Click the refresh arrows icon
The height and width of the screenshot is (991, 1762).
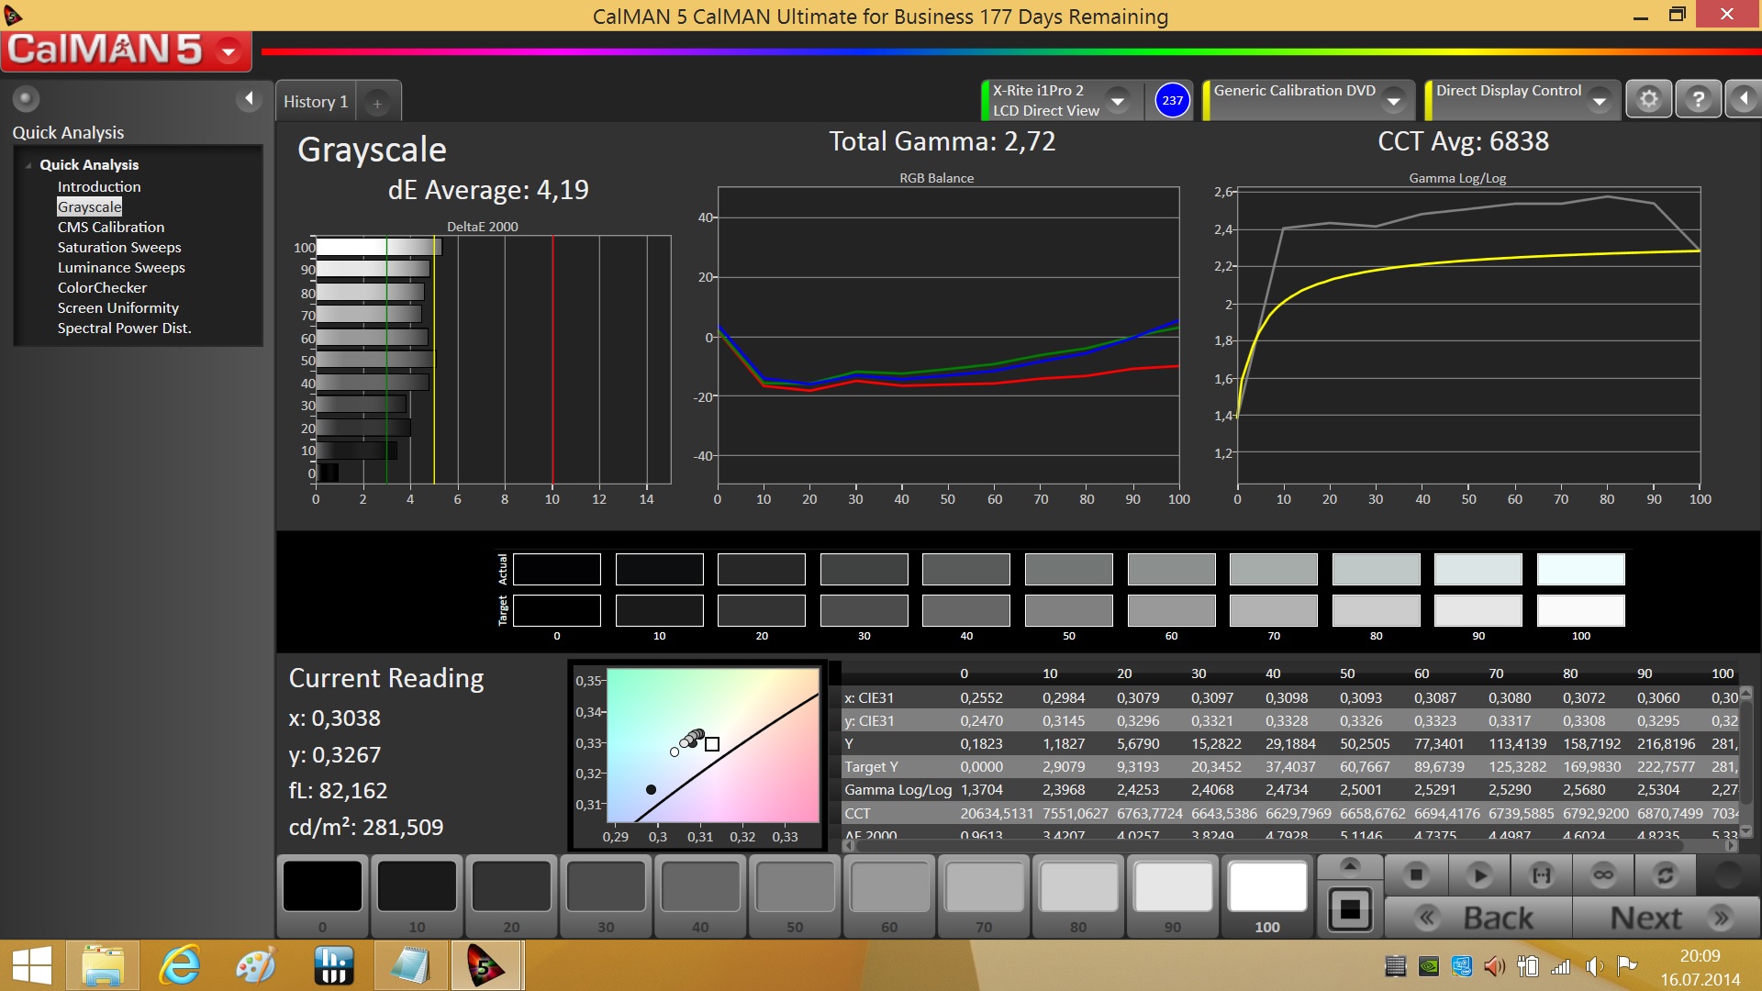[x=1665, y=875]
